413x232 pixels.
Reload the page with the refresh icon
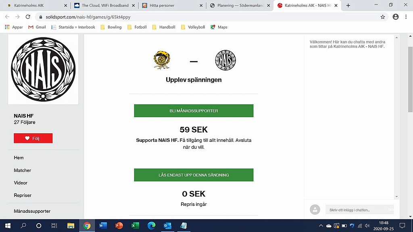tap(28, 17)
